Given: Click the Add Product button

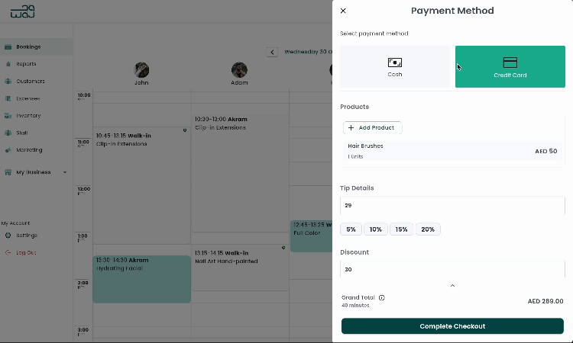Looking at the screenshot, I should pyautogui.click(x=372, y=127).
